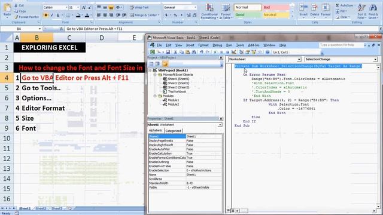Click View Code icon in Project panel

click(x=151, y=64)
